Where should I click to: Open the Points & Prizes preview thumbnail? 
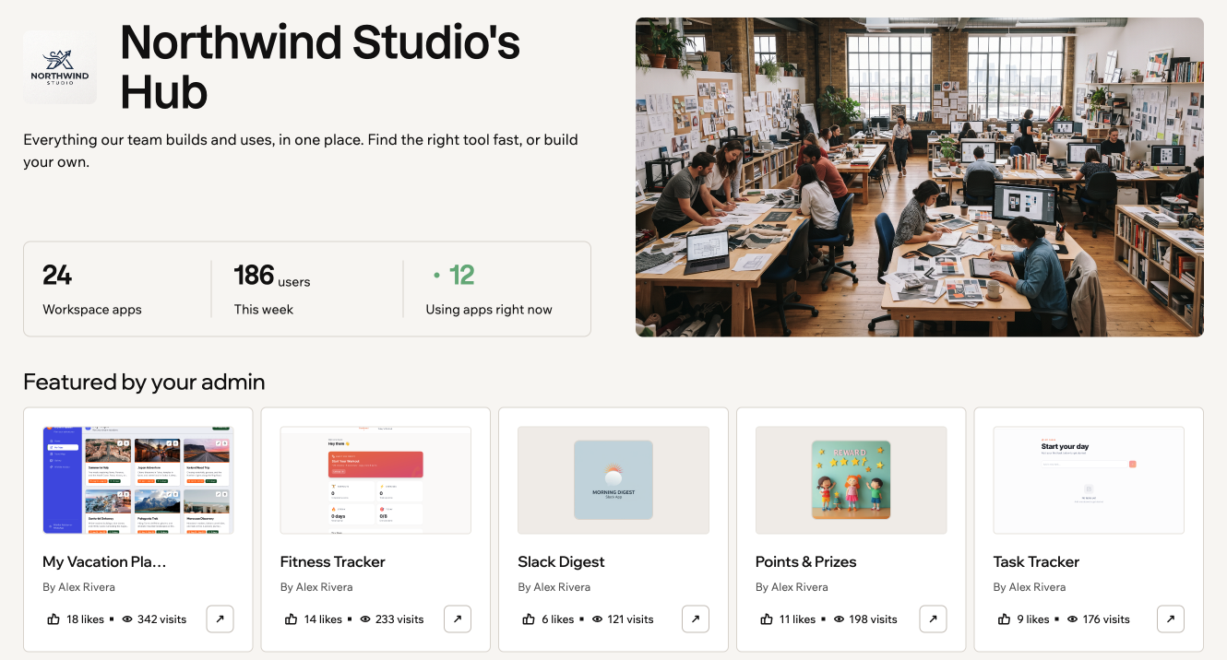point(851,479)
